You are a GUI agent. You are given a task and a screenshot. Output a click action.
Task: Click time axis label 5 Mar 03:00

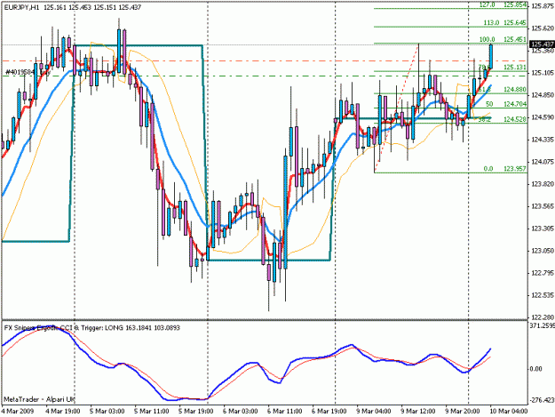pos(107,412)
